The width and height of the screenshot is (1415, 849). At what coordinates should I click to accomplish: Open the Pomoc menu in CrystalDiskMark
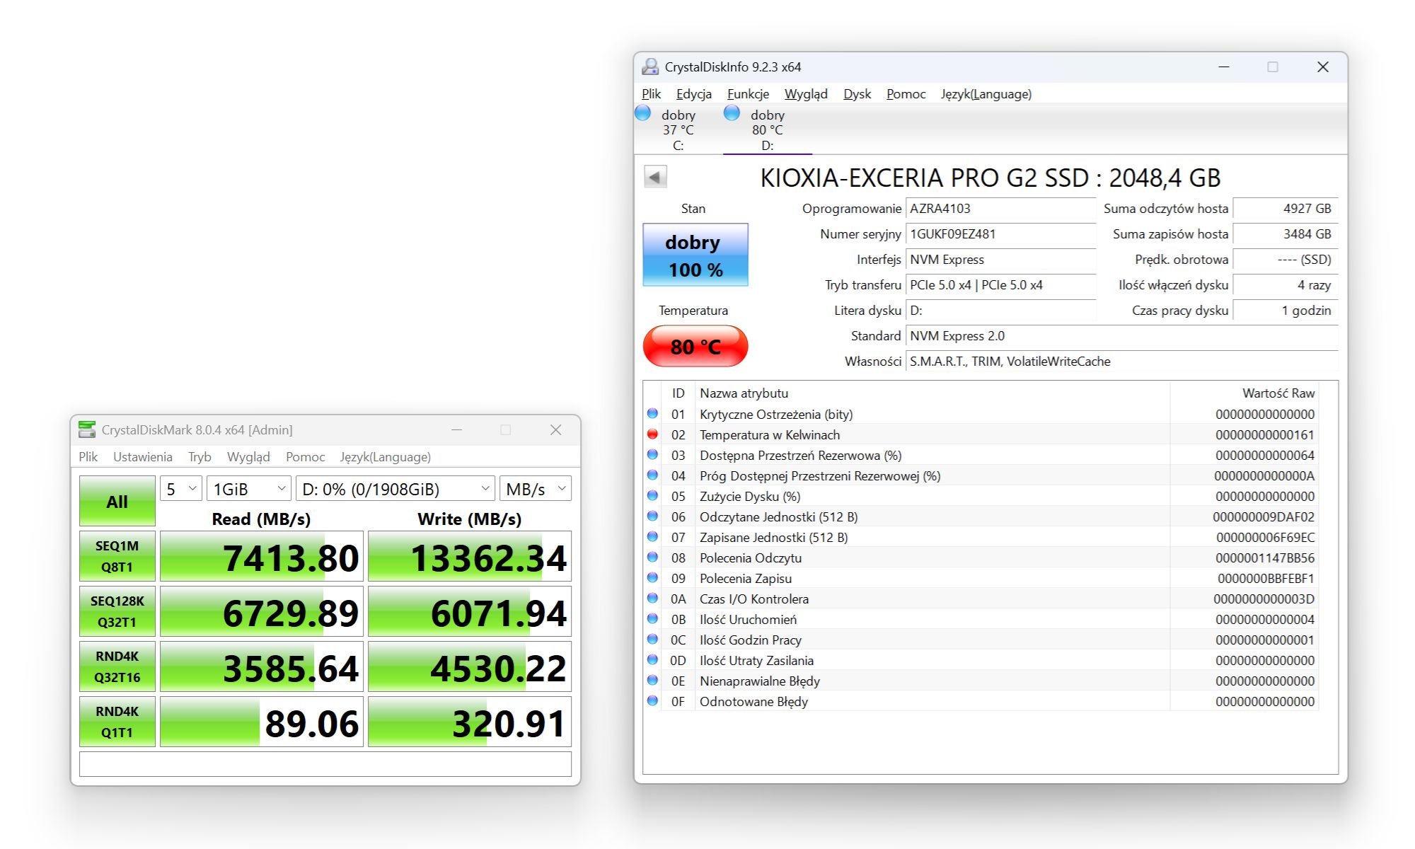[305, 457]
